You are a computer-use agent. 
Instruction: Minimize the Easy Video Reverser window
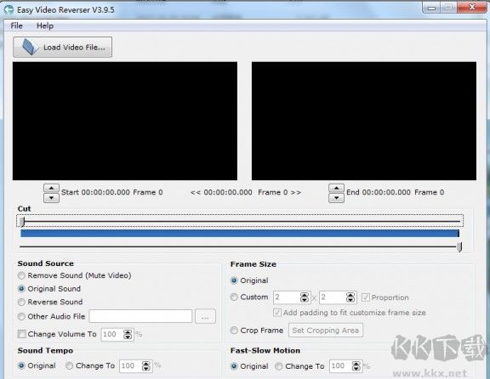[x=432, y=8]
